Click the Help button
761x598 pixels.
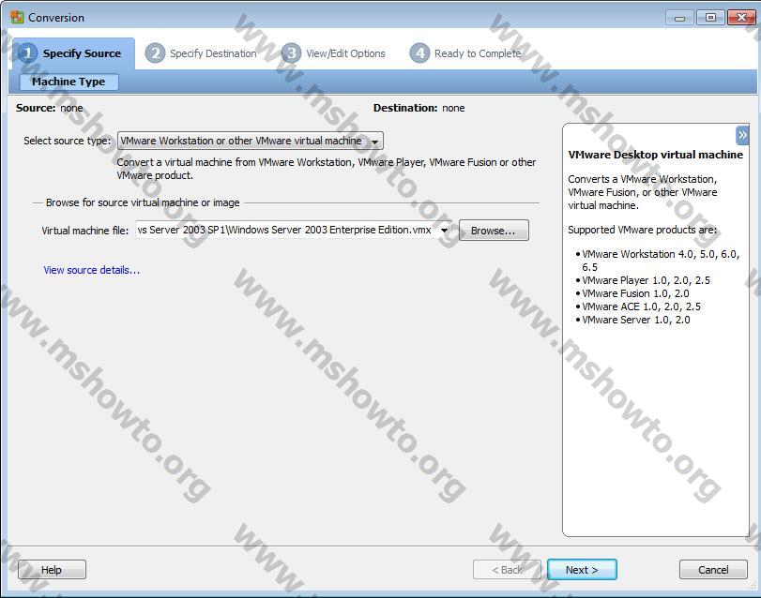[52, 569]
